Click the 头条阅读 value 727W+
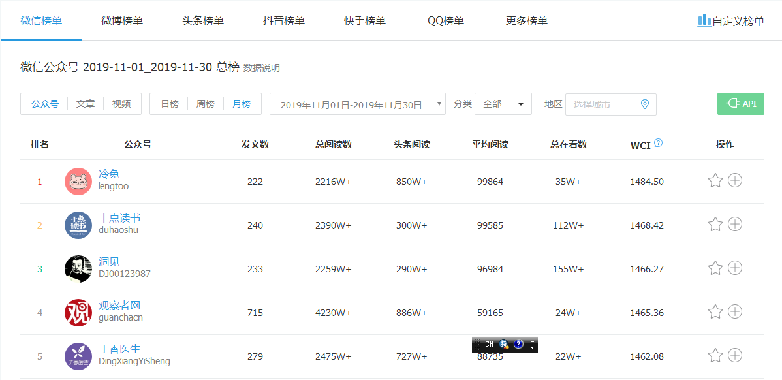The width and height of the screenshot is (782, 380). tap(411, 357)
